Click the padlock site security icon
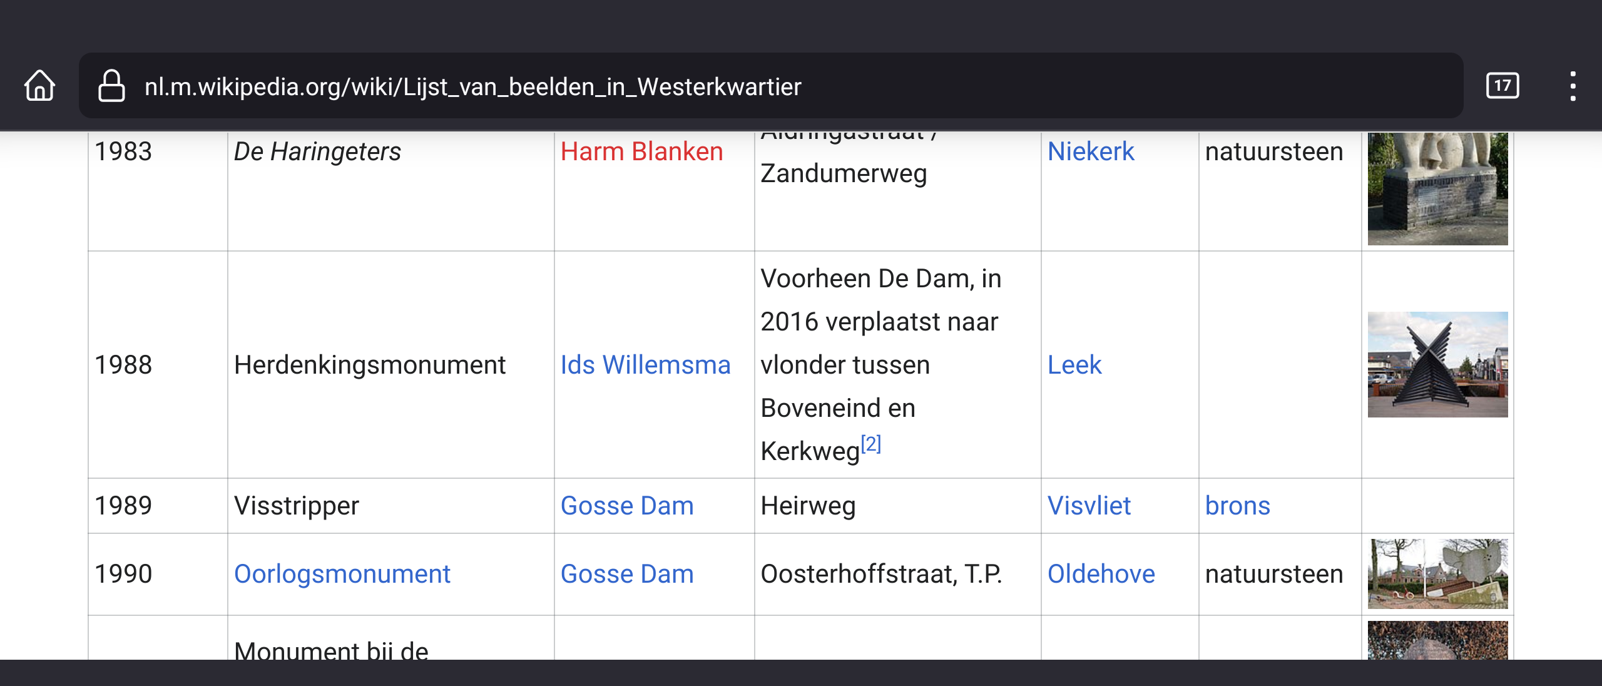The image size is (1602, 686). (x=111, y=86)
